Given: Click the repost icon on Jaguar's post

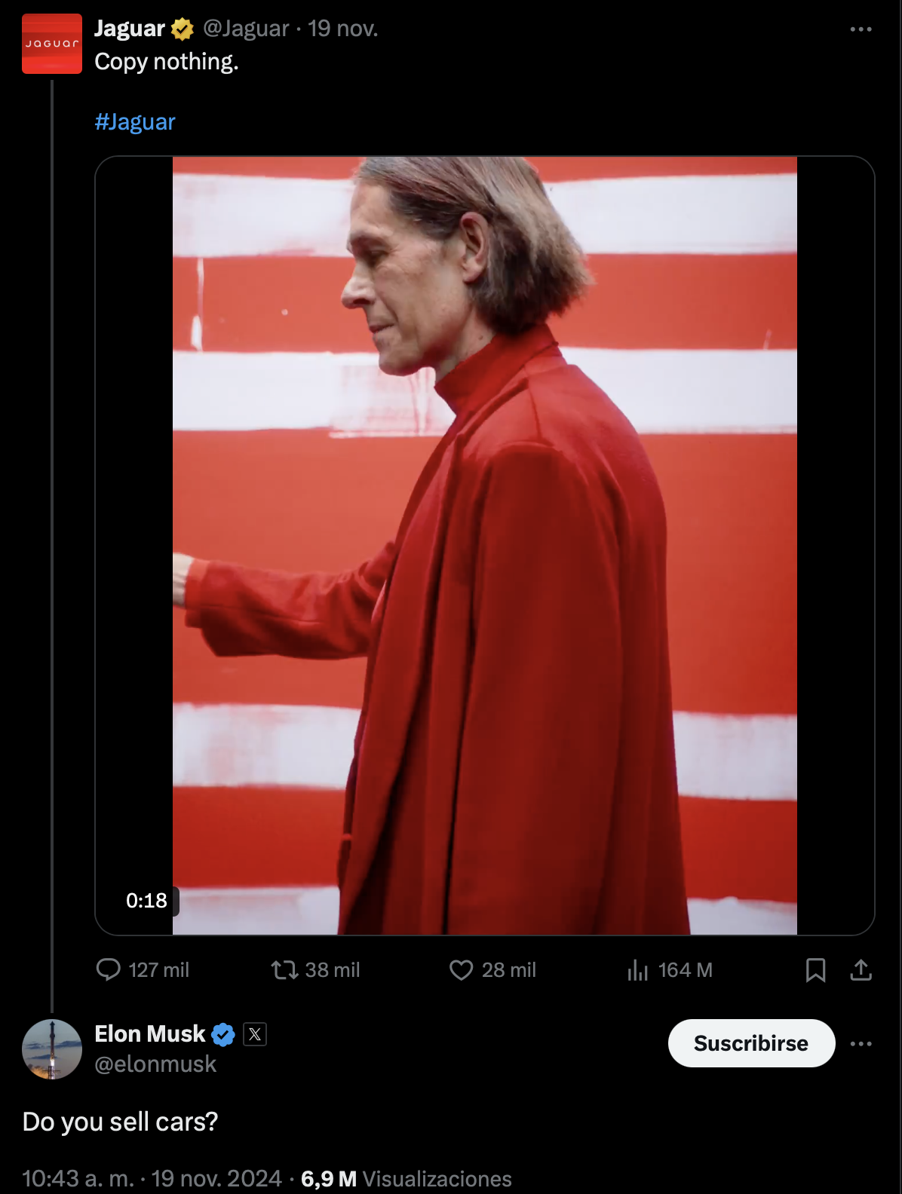Looking at the screenshot, I should coord(285,969).
